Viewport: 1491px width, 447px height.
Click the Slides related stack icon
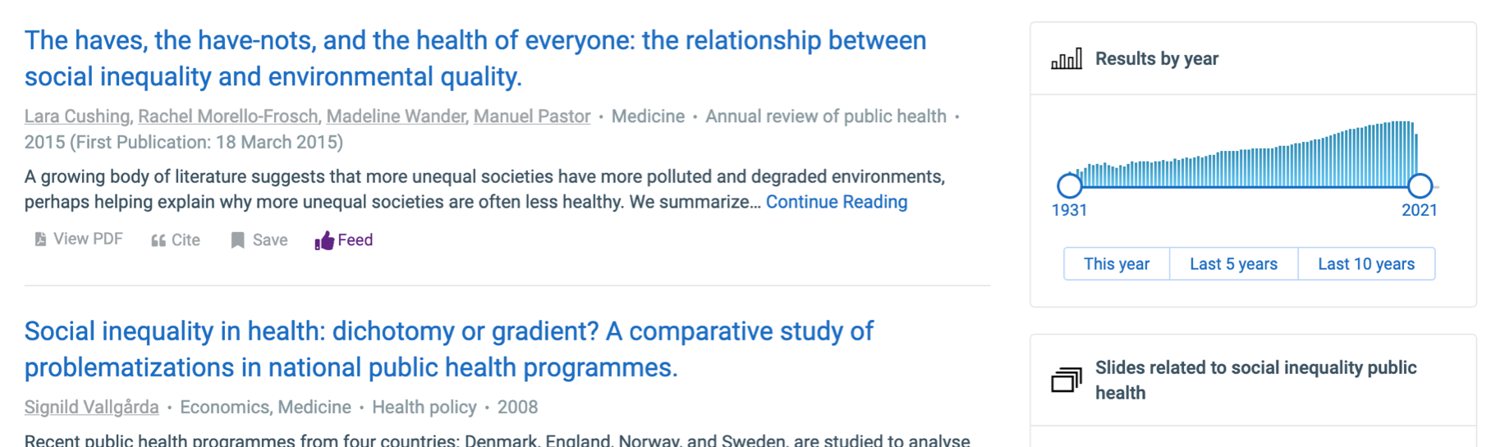coord(1067,380)
